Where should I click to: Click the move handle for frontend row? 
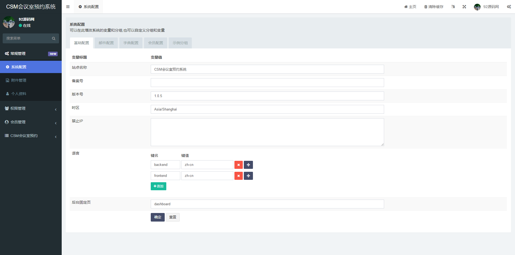[248, 176]
